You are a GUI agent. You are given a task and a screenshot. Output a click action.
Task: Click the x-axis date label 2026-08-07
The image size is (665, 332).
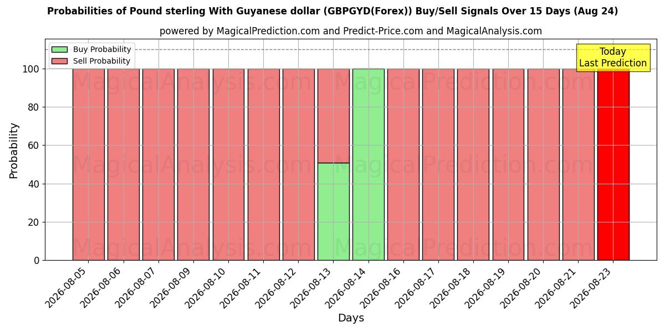tap(137, 287)
